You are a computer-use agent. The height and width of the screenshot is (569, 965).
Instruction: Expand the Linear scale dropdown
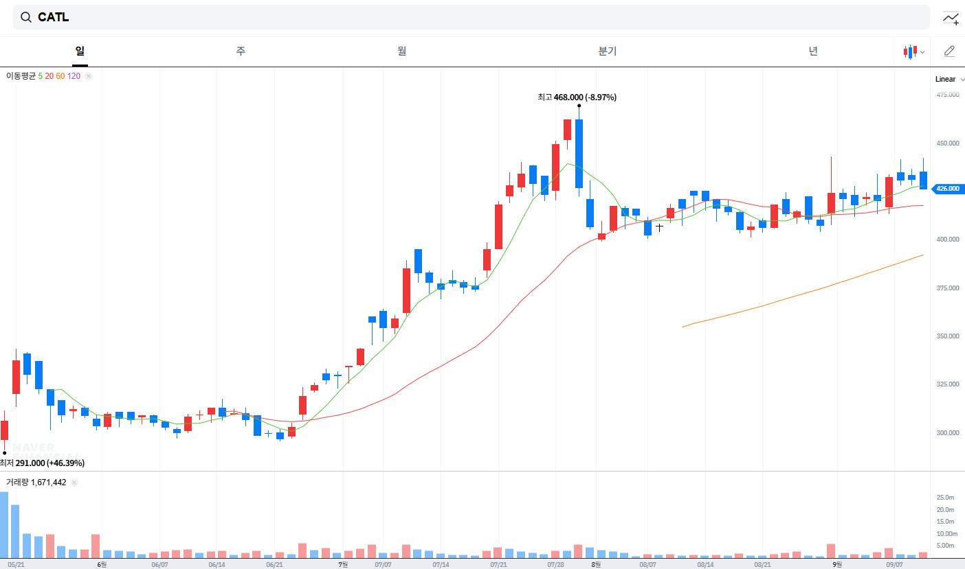coord(949,79)
